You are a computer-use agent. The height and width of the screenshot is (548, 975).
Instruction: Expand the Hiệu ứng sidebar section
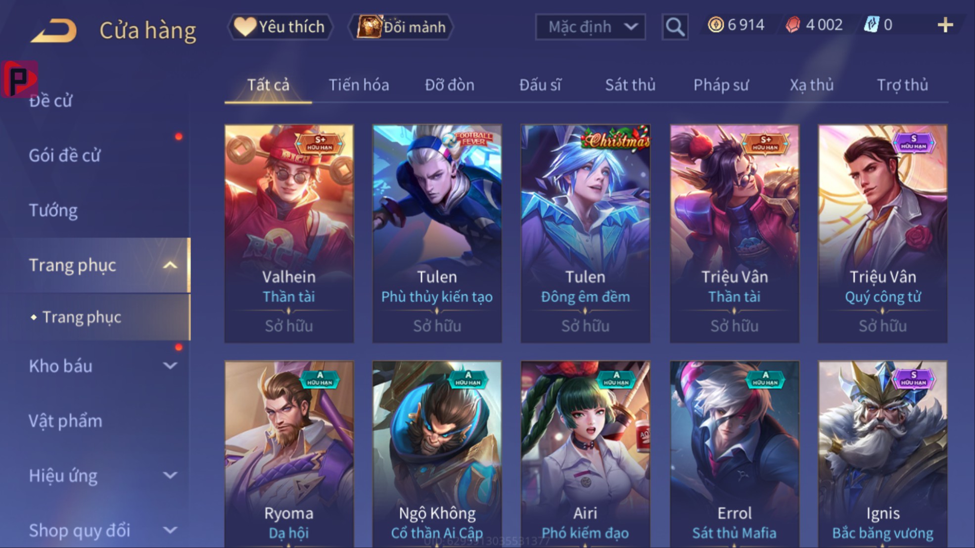tap(170, 476)
